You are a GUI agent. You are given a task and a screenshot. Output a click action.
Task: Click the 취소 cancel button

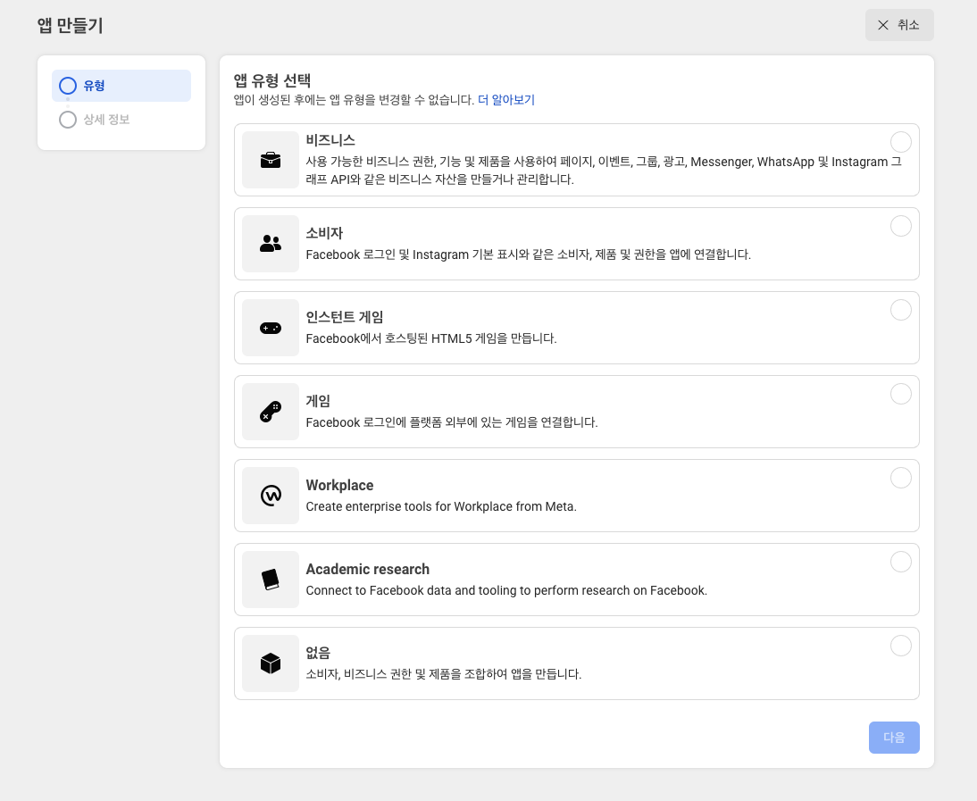tap(899, 25)
